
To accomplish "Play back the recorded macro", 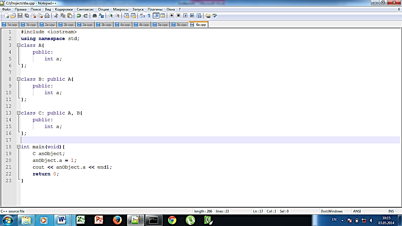I will tap(185, 16).
